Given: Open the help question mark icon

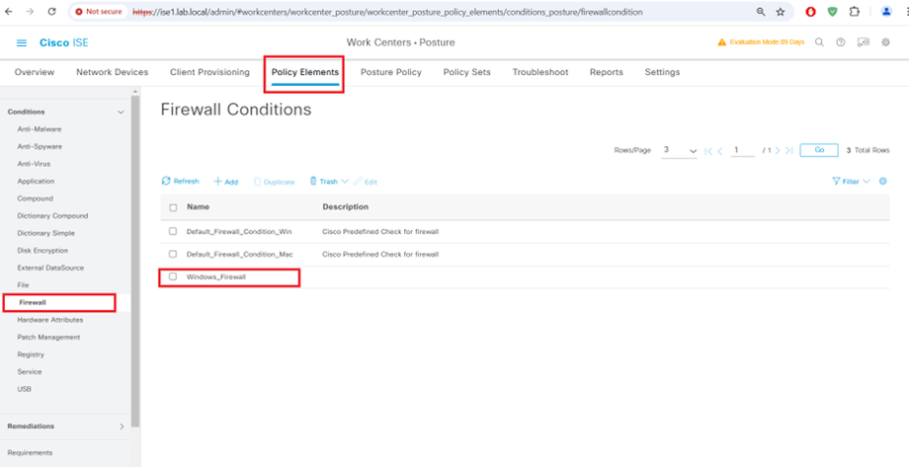Looking at the screenshot, I should coord(841,42).
